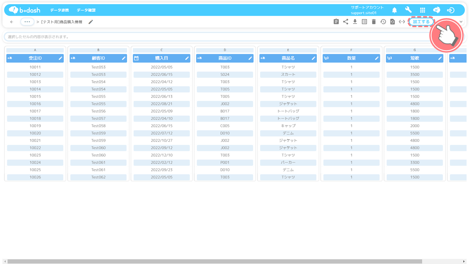Click the number type icon on 数量

point(326,58)
